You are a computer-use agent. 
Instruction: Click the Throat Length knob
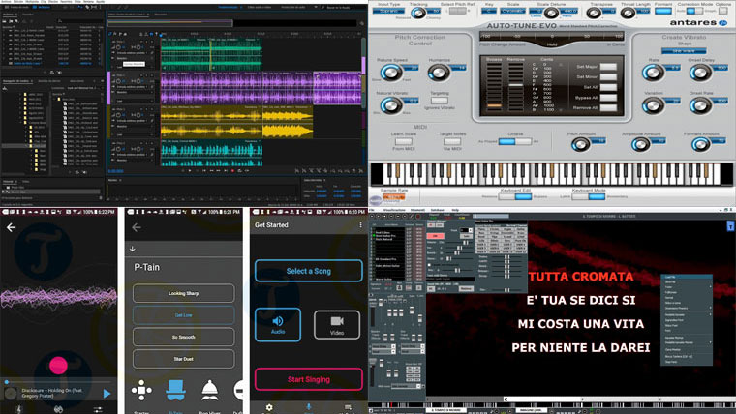[x=628, y=14]
